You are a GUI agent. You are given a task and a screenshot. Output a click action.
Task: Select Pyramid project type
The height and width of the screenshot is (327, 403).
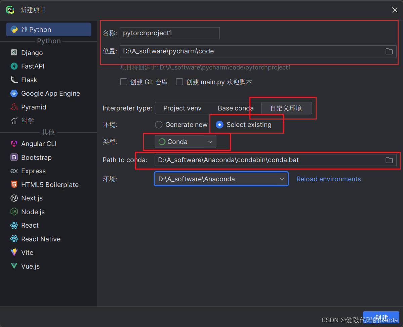point(49,107)
